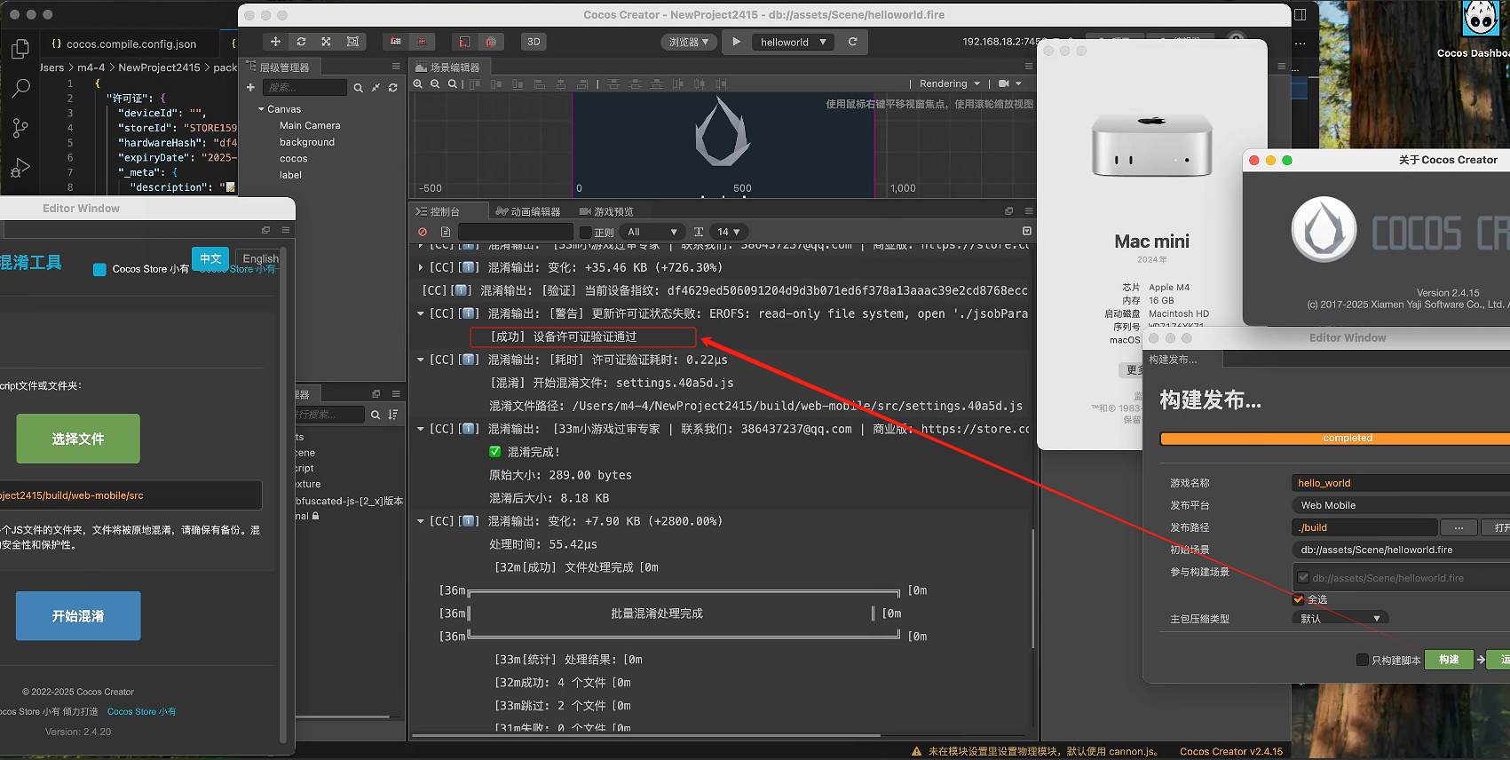Image resolution: width=1510 pixels, height=760 pixels.
Task: Toggle the 全选 checkbox in build panel
Action: pos(1299,599)
